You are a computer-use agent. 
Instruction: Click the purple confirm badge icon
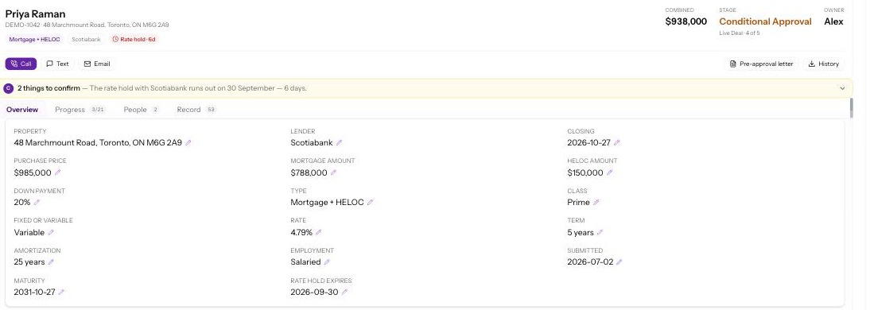8,88
